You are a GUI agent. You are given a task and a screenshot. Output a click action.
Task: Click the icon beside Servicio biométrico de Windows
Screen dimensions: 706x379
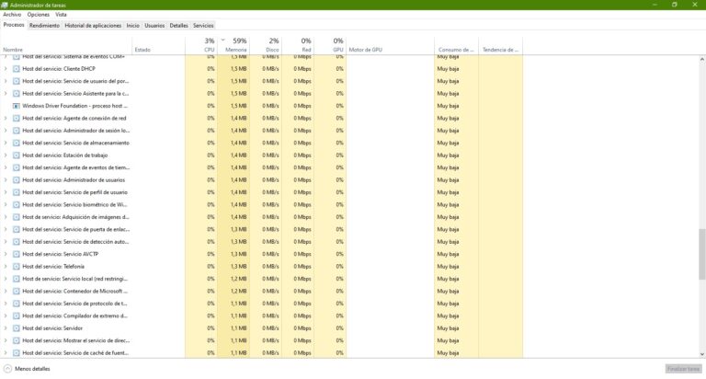tap(17, 204)
